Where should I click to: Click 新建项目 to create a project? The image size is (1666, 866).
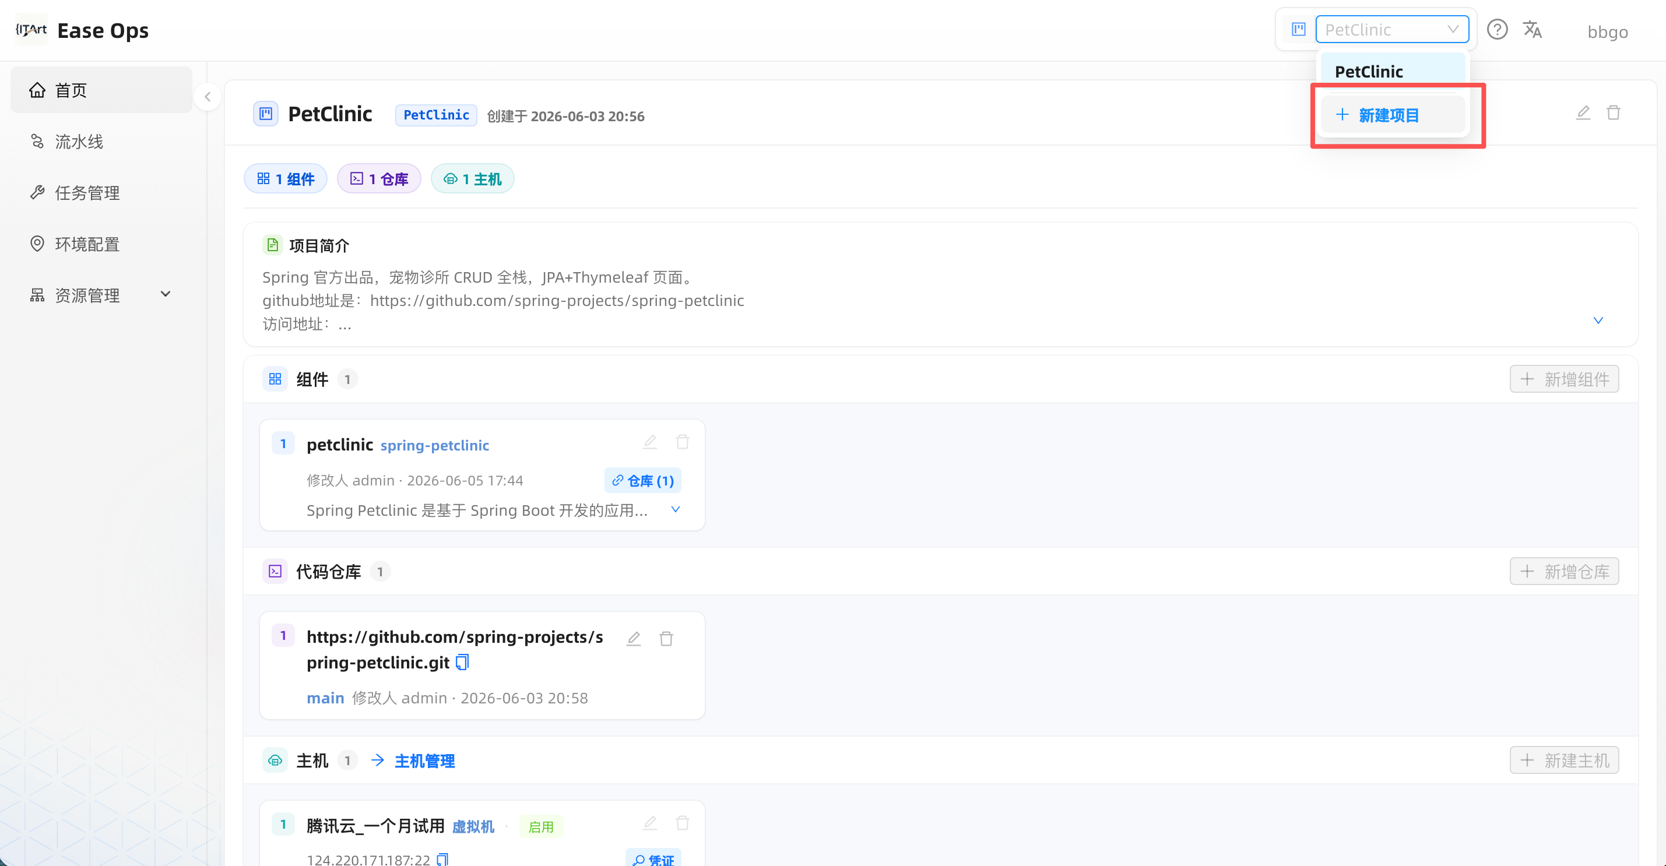click(x=1393, y=115)
